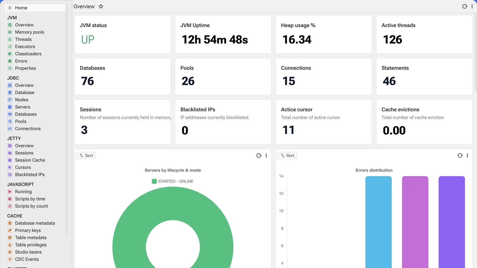Click the Scripts by time clock icon
The image size is (477, 268).
coord(10,199)
